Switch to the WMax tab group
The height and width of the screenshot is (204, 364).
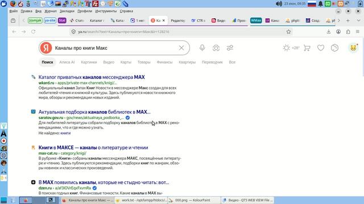[256, 20]
